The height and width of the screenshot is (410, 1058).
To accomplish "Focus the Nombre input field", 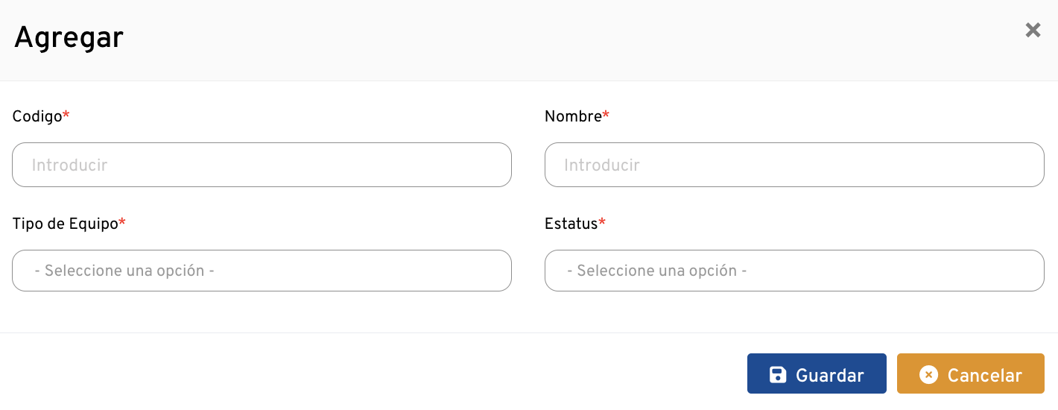I will (794, 165).
